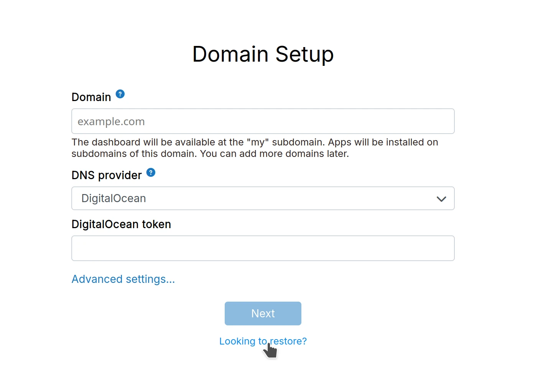Click the help icon next to Domain
The height and width of the screenshot is (387, 533).
pos(120,94)
